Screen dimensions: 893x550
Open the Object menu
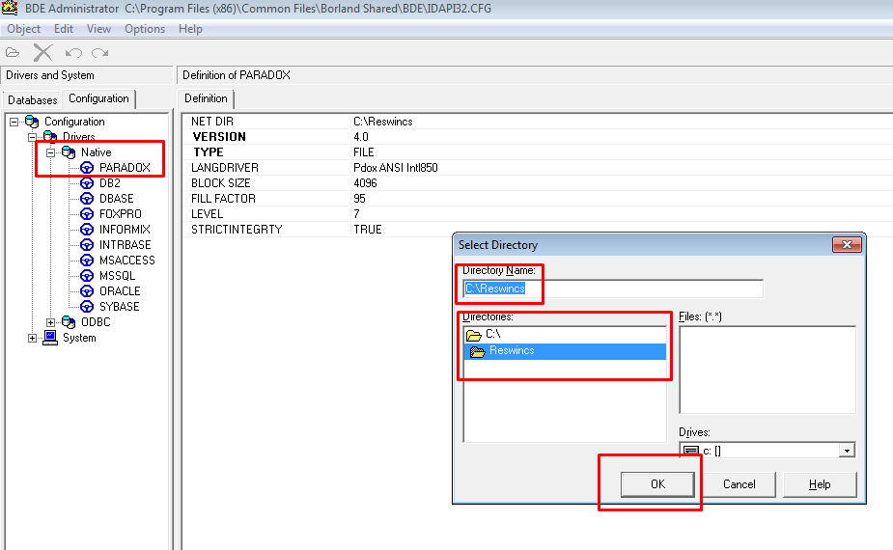pos(23,29)
